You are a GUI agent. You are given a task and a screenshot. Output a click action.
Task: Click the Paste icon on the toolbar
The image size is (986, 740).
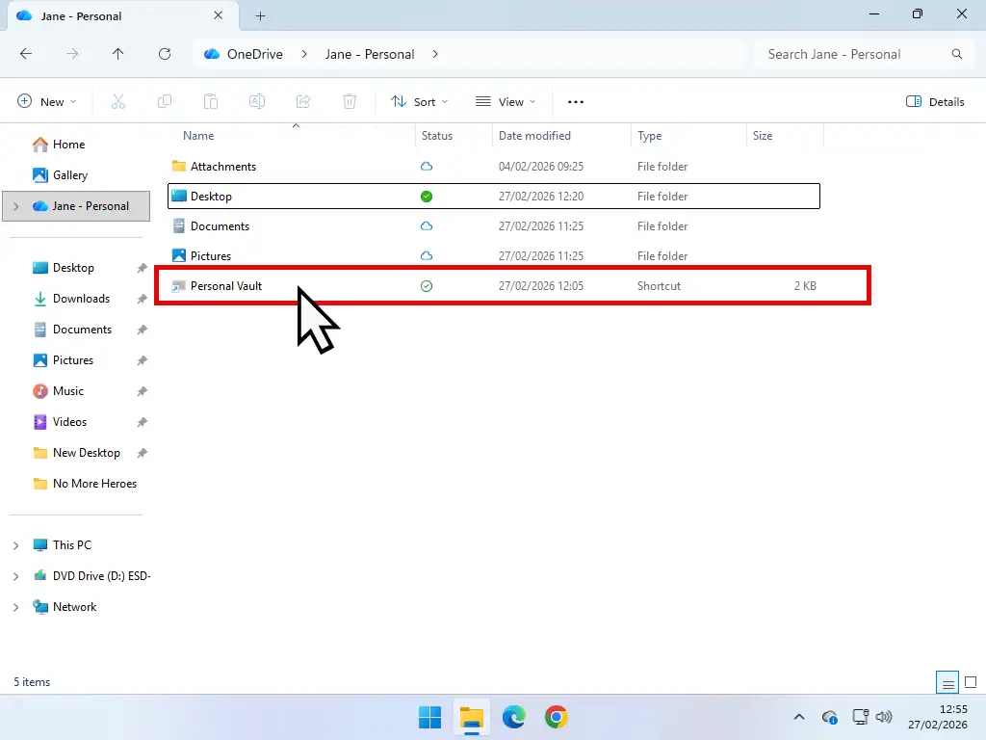[211, 101]
